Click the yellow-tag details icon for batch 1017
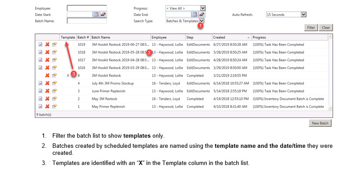The image size is (344, 172). (x=54, y=60)
